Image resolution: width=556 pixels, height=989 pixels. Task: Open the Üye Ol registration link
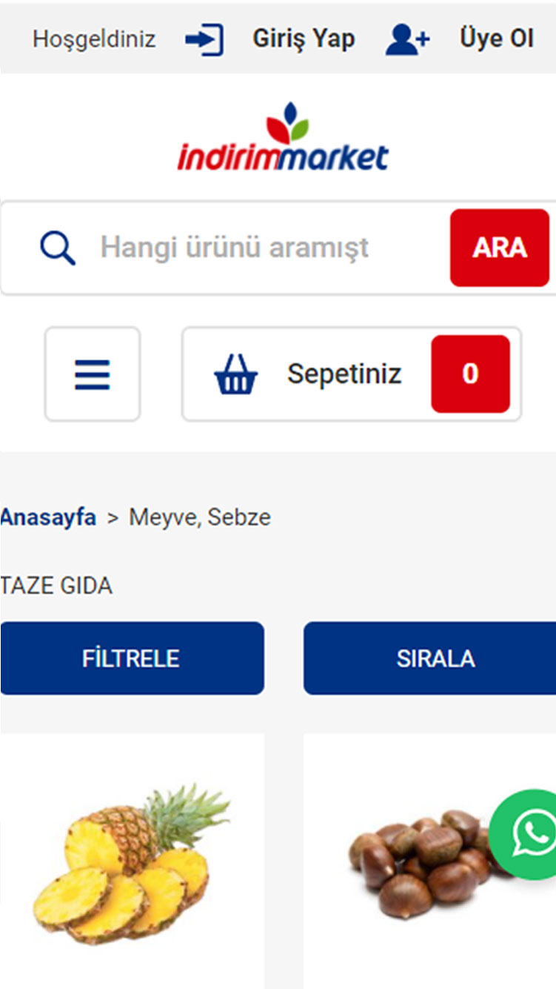pos(496,39)
